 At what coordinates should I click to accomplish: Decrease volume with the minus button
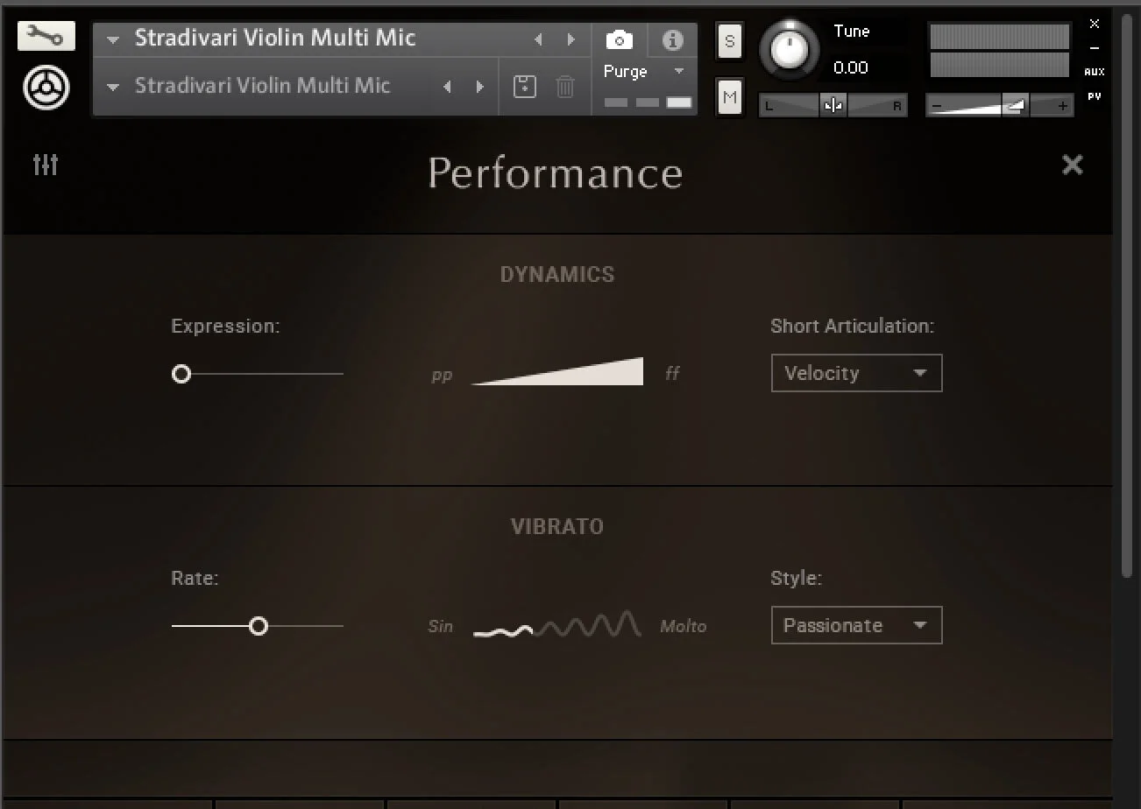[x=936, y=106]
